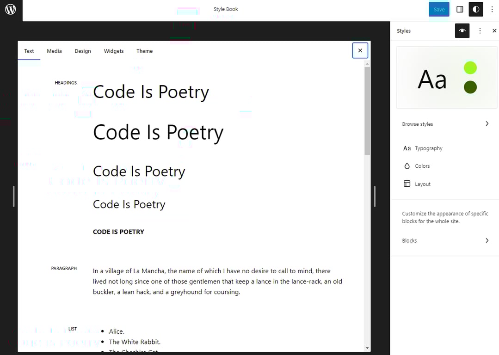This screenshot has width=499, height=355.
Task: Expand the Blocks section chevron
Action: pos(487,240)
